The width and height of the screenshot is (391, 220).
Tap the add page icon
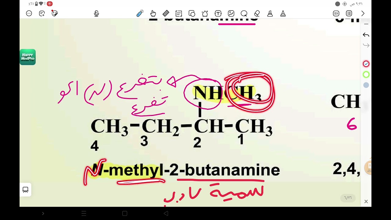click(x=42, y=13)
